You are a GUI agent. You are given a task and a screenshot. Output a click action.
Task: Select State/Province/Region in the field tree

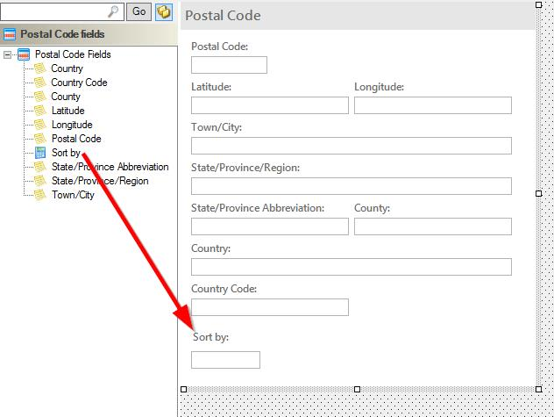99,181
